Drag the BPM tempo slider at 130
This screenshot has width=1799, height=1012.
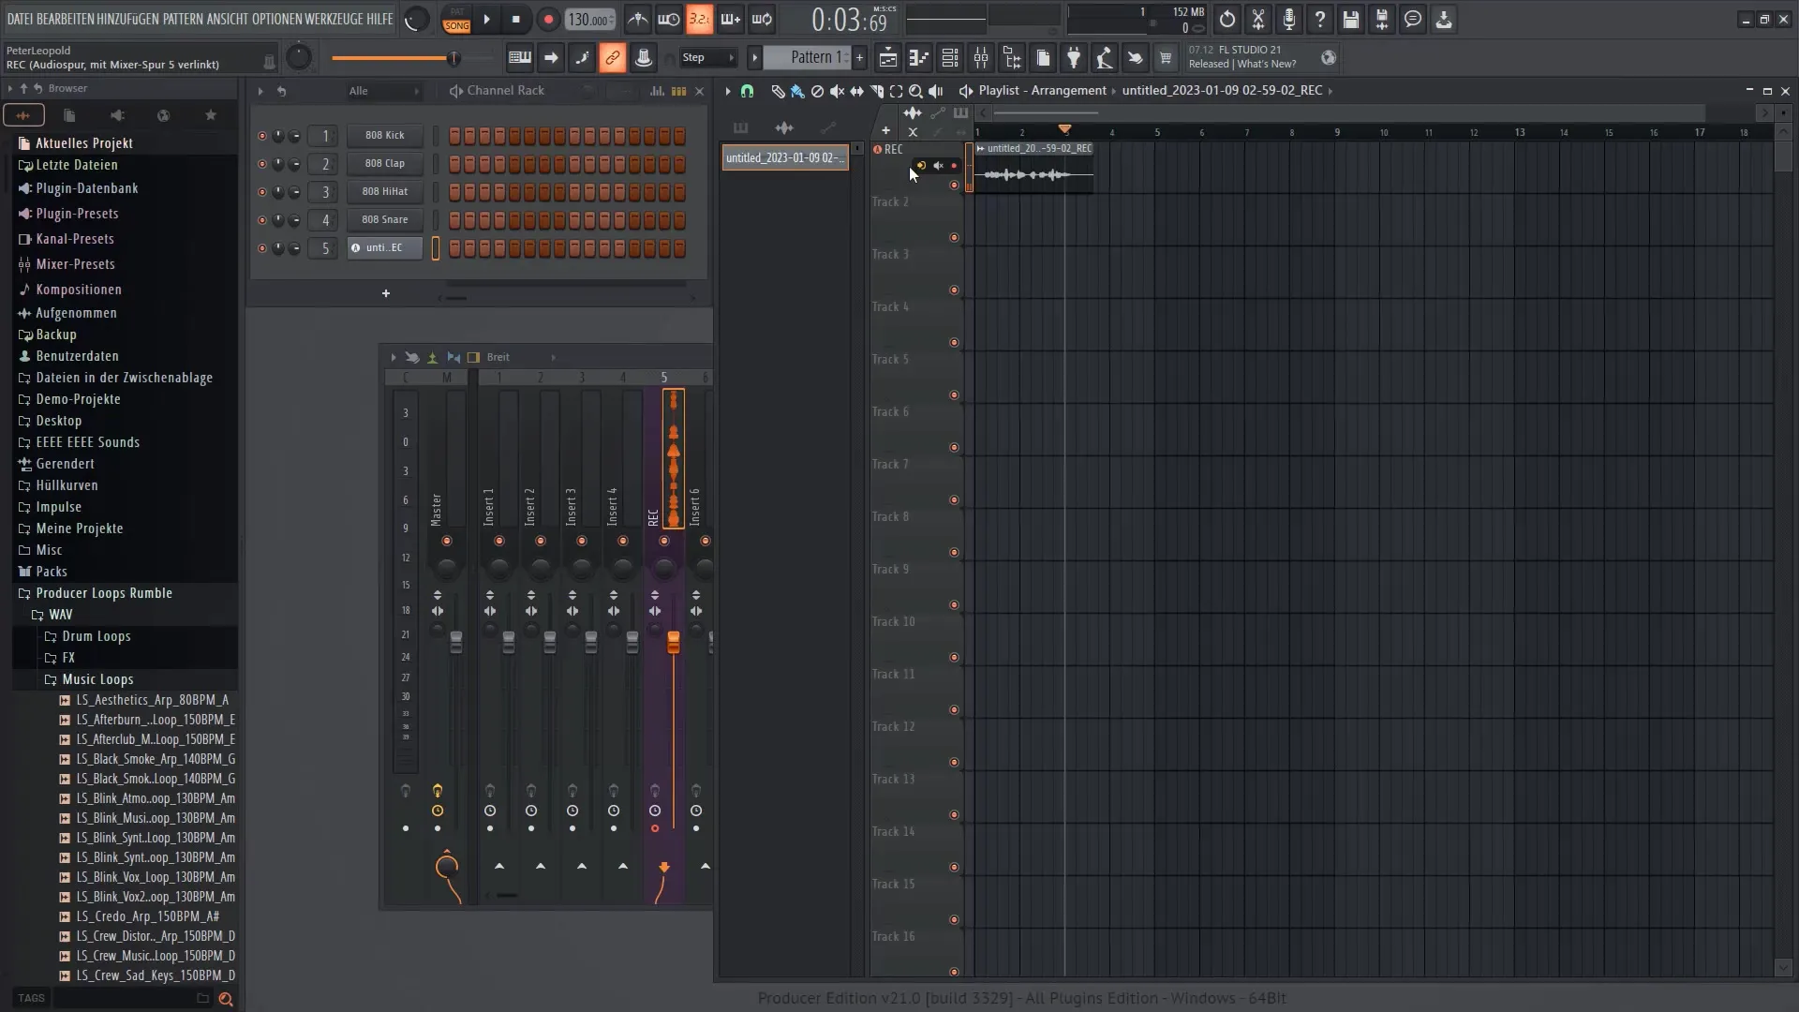coord(590,19)
